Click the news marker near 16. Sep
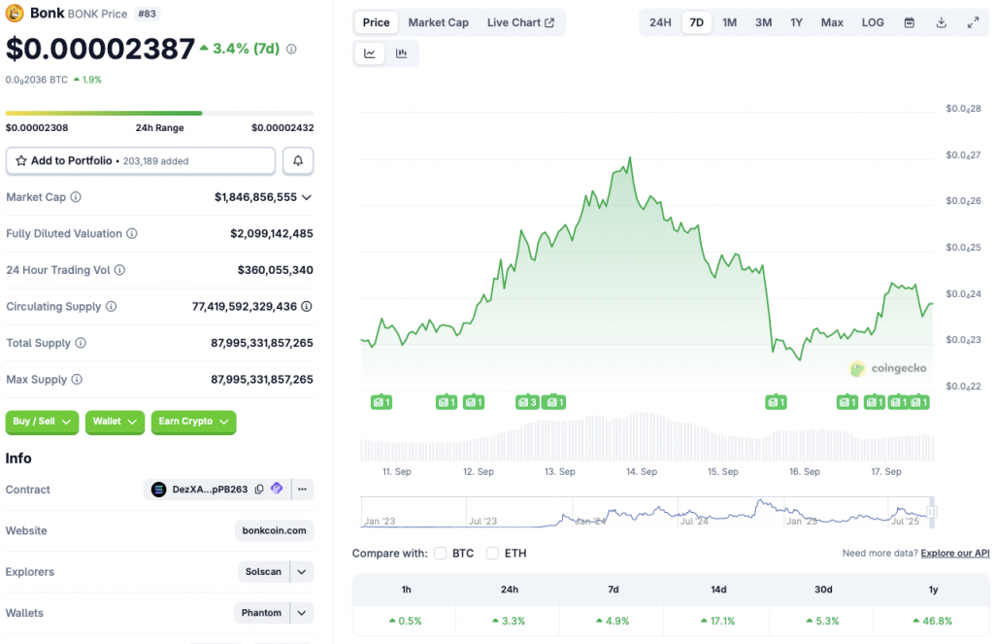This screenshot has width=994, height=644. click(776, 401)
